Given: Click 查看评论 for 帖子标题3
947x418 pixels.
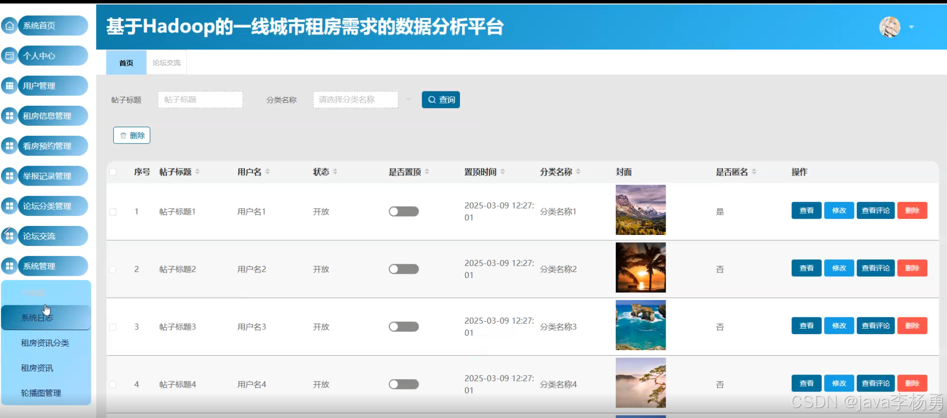Looking at the screenshot, I should tap(876, 326).
